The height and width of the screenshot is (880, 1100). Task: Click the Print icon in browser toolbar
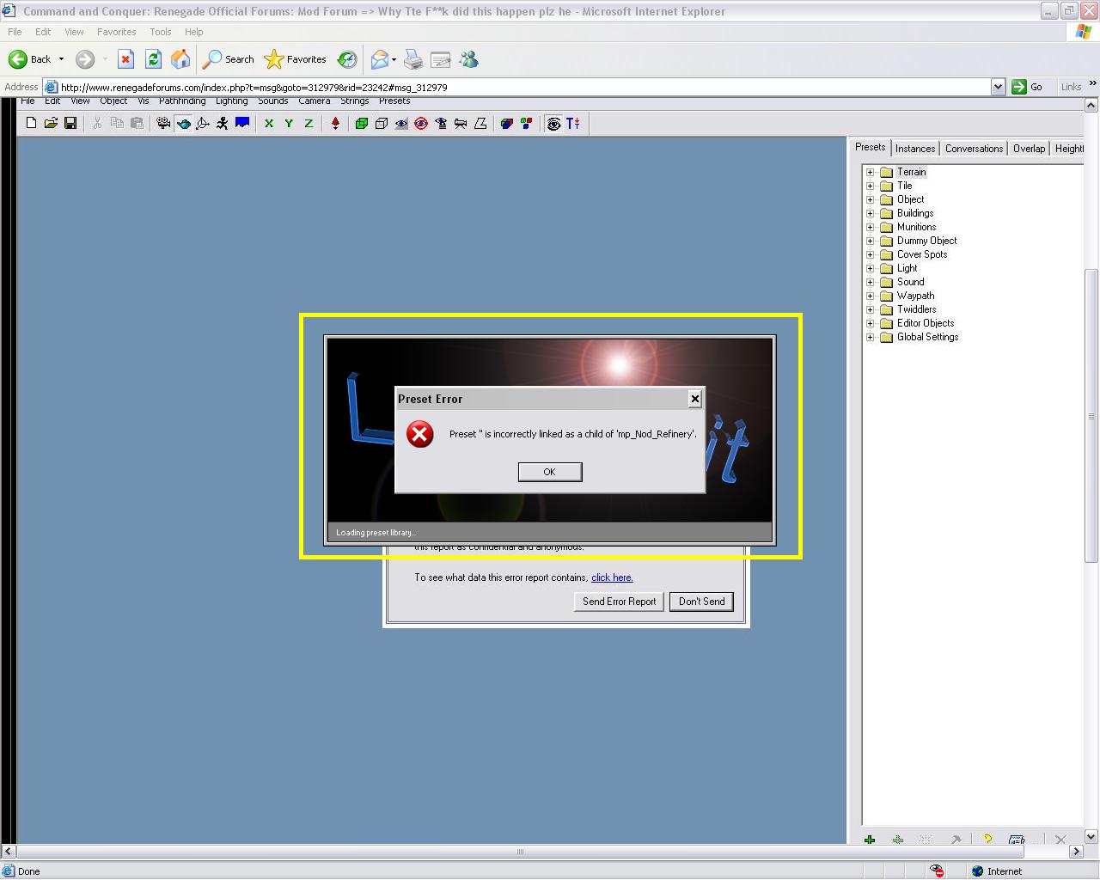coord(413,59)
